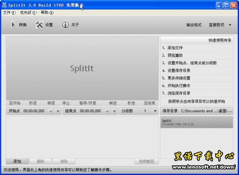The width and height of the screenshot is (239, 175).
Task: Click wizard step 3、设置开始点、结束点或分段数
Action: coord(197,63)
